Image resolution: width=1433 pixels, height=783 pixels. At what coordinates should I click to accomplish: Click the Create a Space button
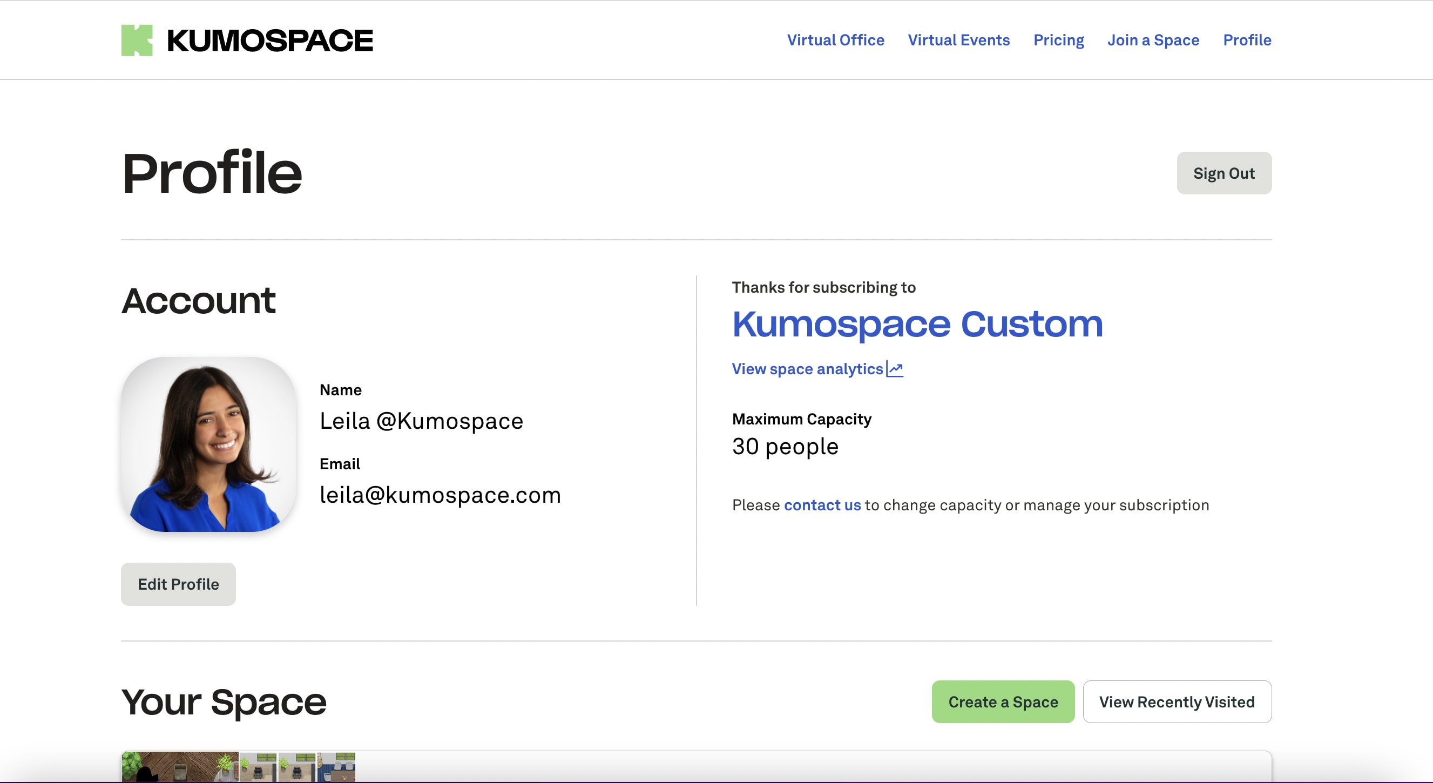(x=1003, y=702)
